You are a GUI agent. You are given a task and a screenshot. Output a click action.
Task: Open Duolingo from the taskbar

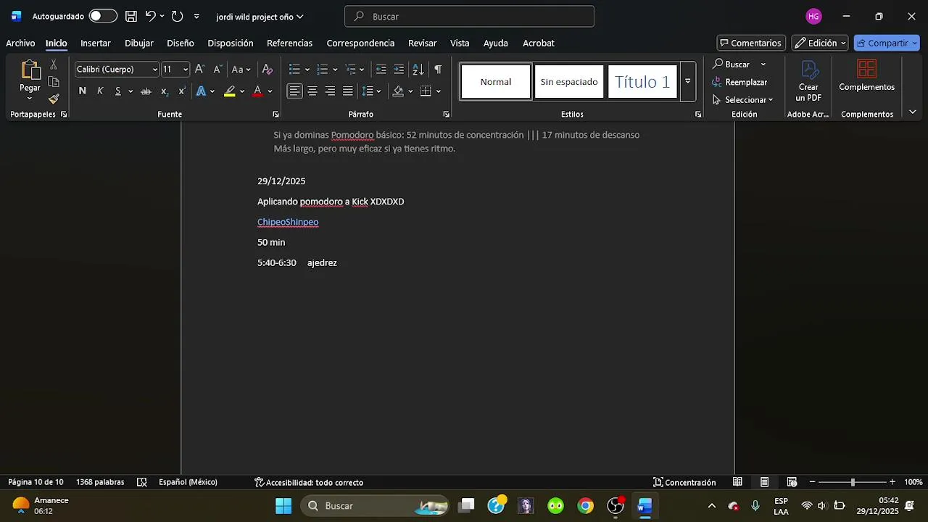click(555, 506)
